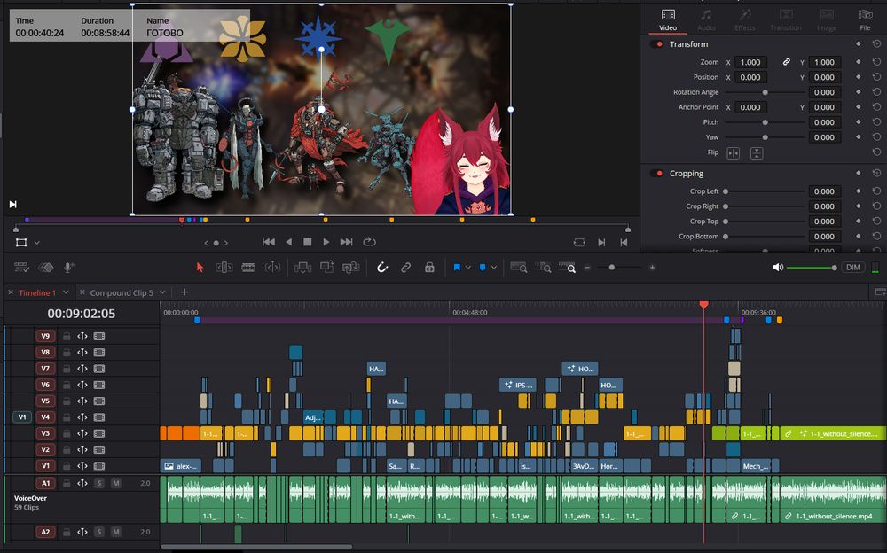Screen dimensions: 887x553
Task: Disable the Cropping section switch
Action: click(656, 174)
